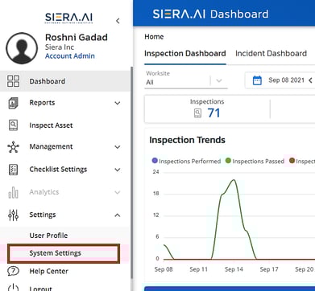Viewport: 315px width, 291px height.
Task: Click the Inspection Trends heading
Action: 187,140
